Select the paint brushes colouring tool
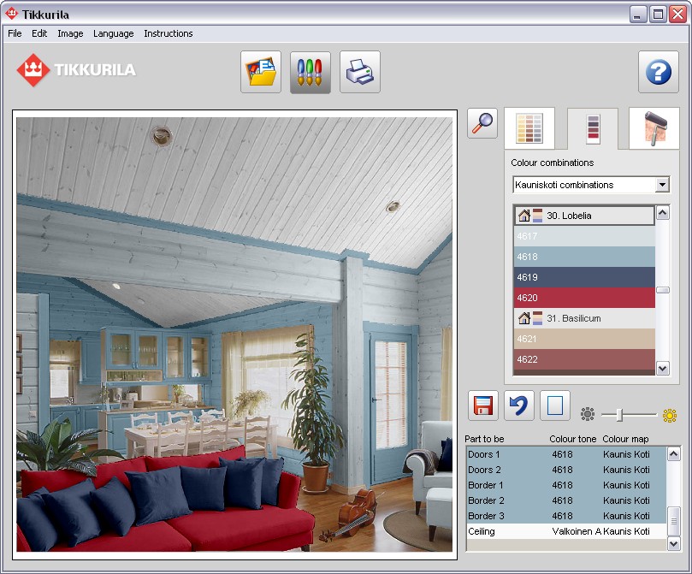Viewport: 692px width, 574px height. 311,72
